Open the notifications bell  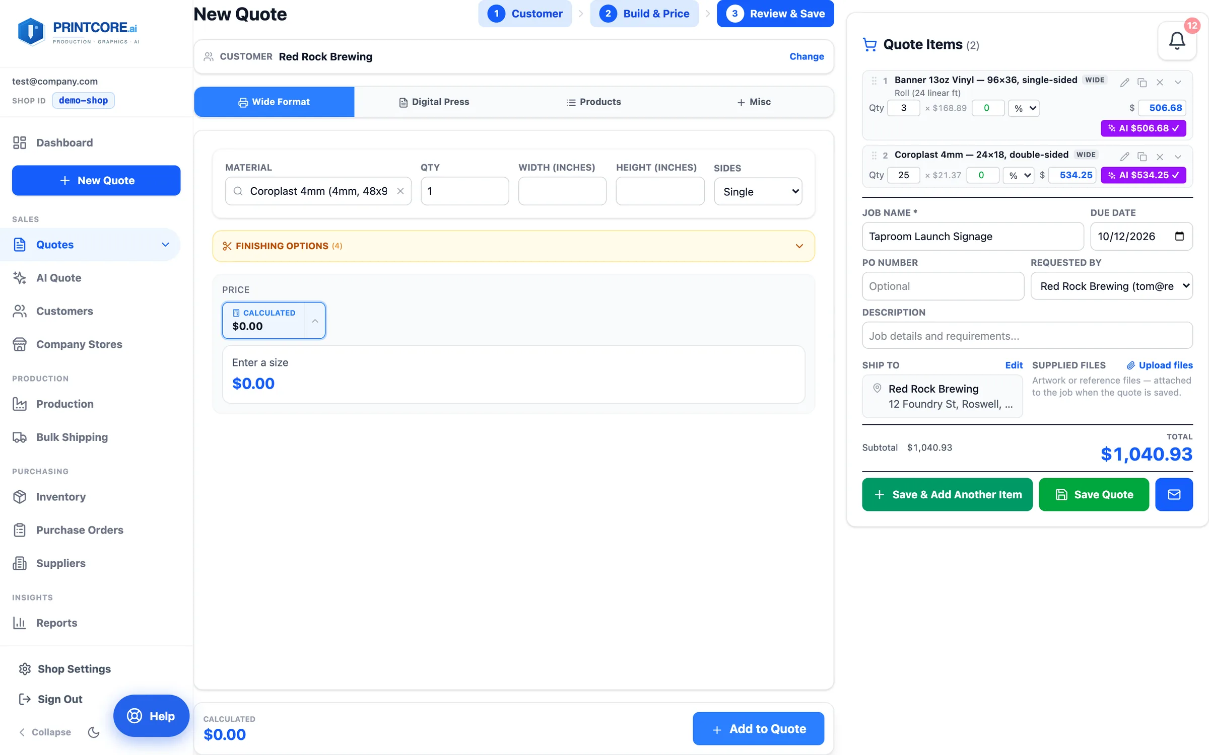tap(1177, 40)
